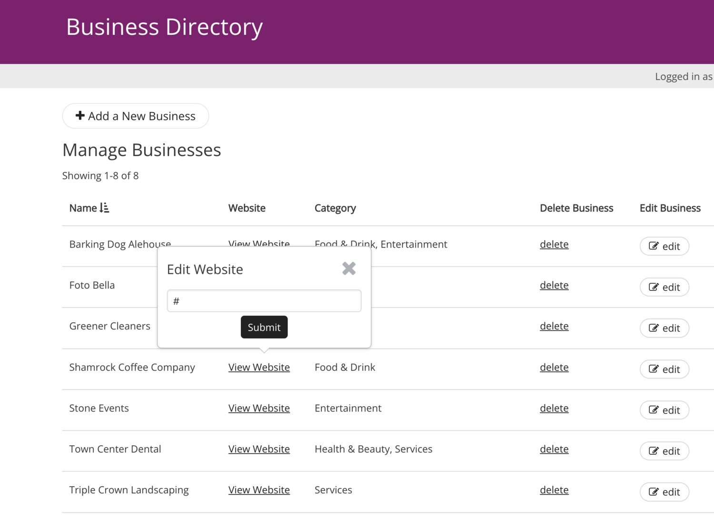
Task: Delete the Barking Dog Alehouse entry
Action: click(x=554, y=244)
